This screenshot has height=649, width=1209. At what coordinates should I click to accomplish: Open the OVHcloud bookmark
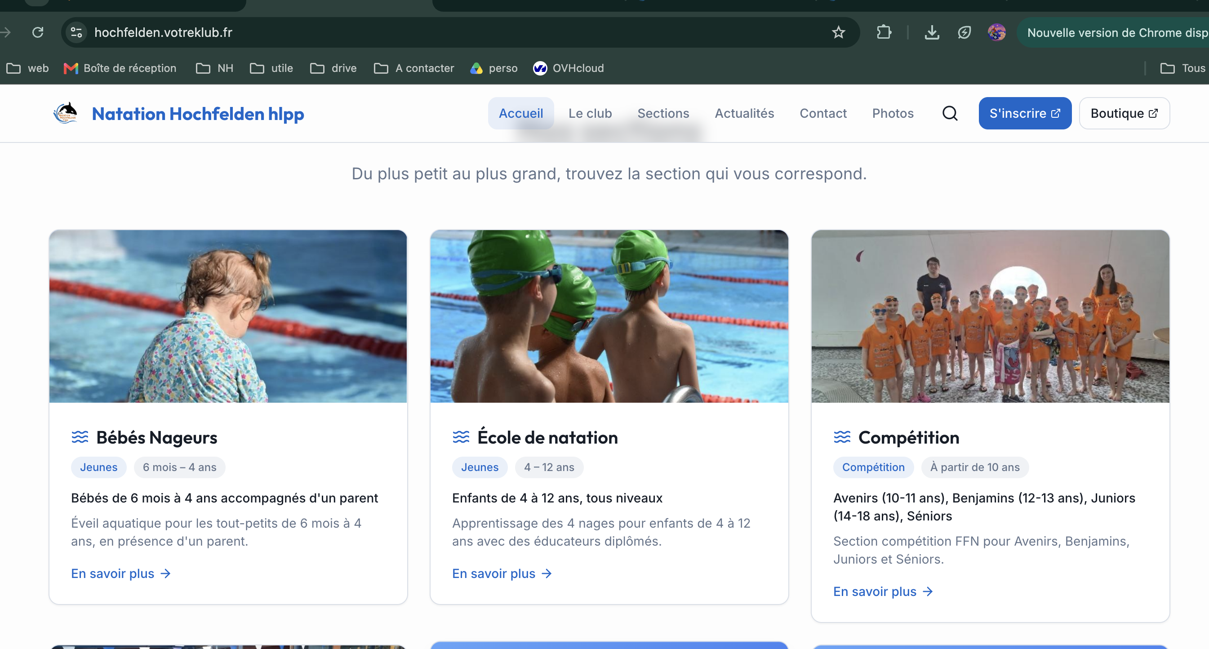(x=569, y=68)
